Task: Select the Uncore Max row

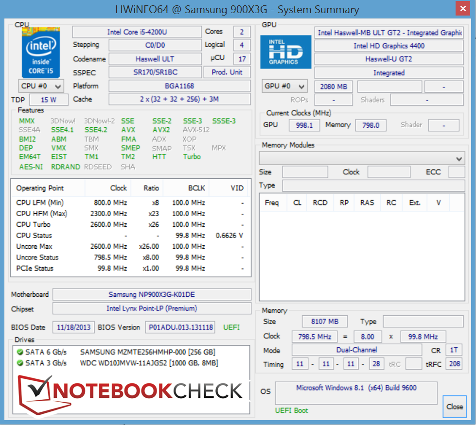Action: point(130,246)
